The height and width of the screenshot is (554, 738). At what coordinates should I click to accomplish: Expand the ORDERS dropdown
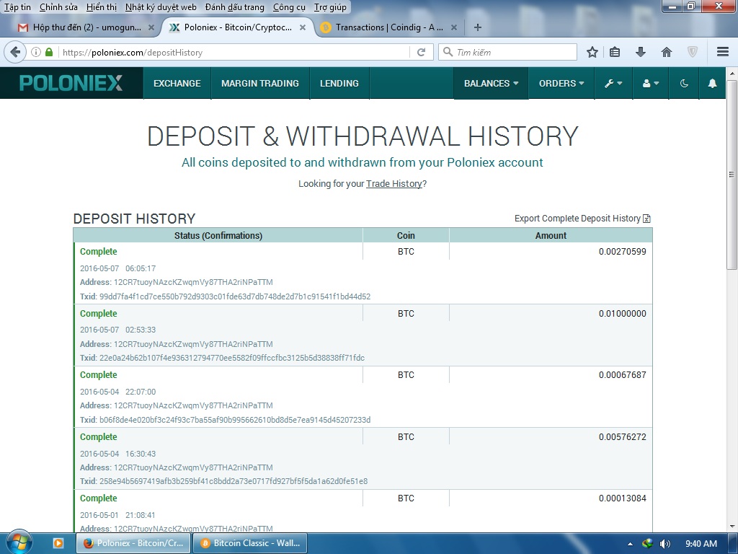[x=561, y=84]
